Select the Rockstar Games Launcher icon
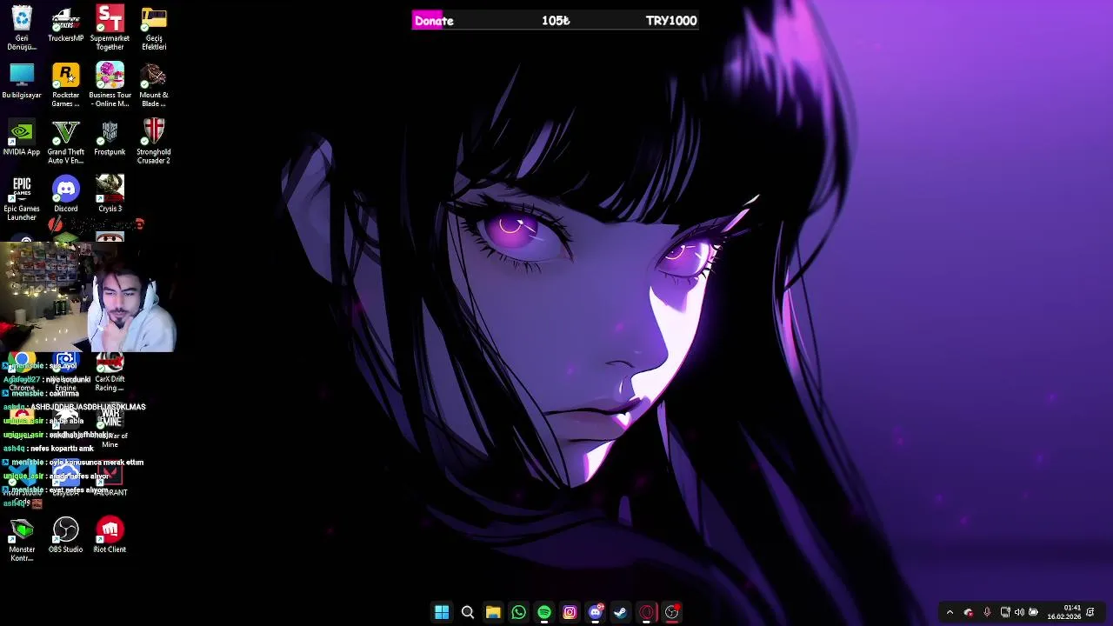The height and width of the screenshot is (626, 1113). (x=66, y=85)
